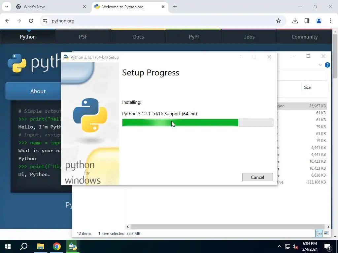
Task: Show hidden system tray icons
Action: tap(279, 246)
